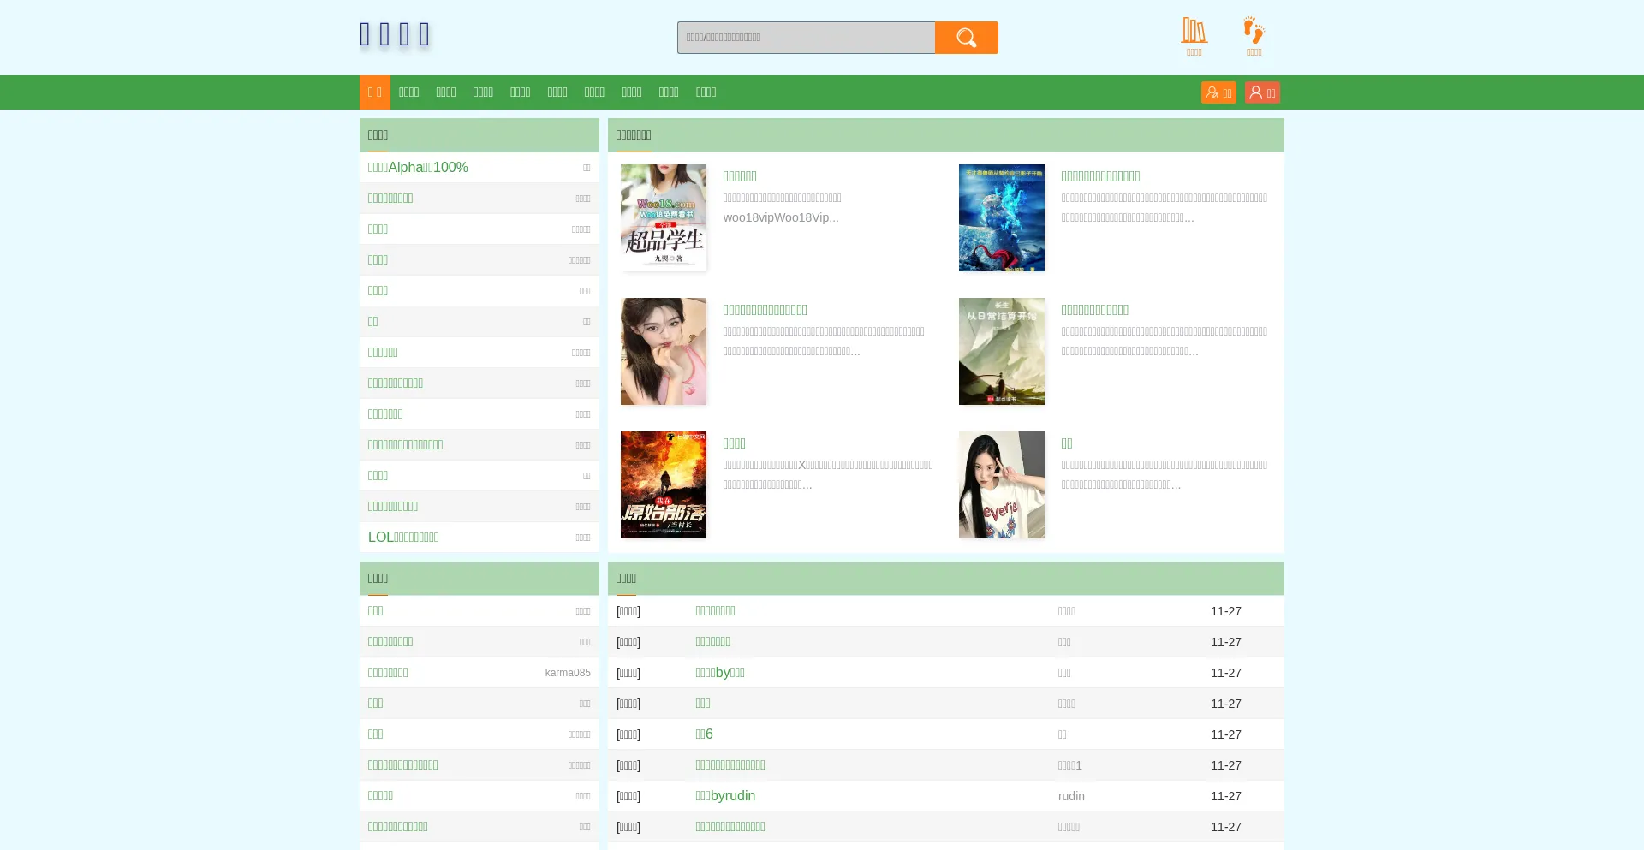1644x850 pixels.
Task: Click the red user login icon button
Action: click(1261, 92)
